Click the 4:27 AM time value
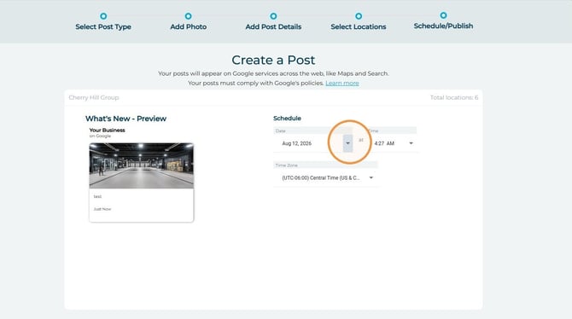 point(384,143)
